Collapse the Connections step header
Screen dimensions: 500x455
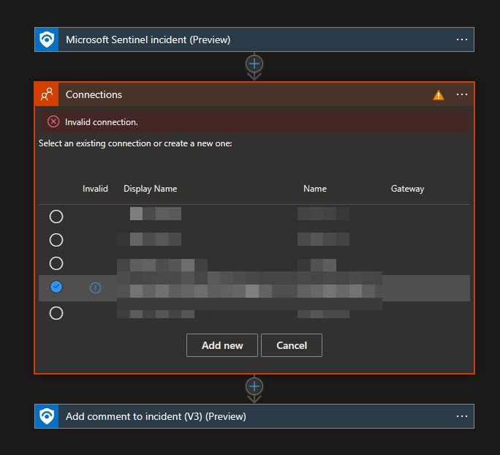click(x=254, y=94)
